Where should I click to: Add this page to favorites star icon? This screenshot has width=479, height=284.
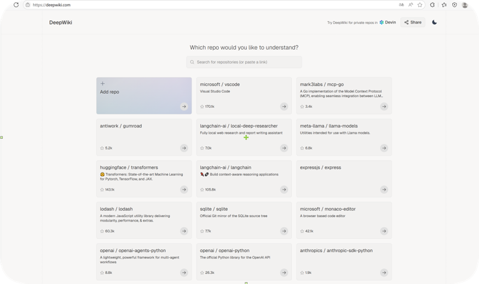(x=420, y=5)
